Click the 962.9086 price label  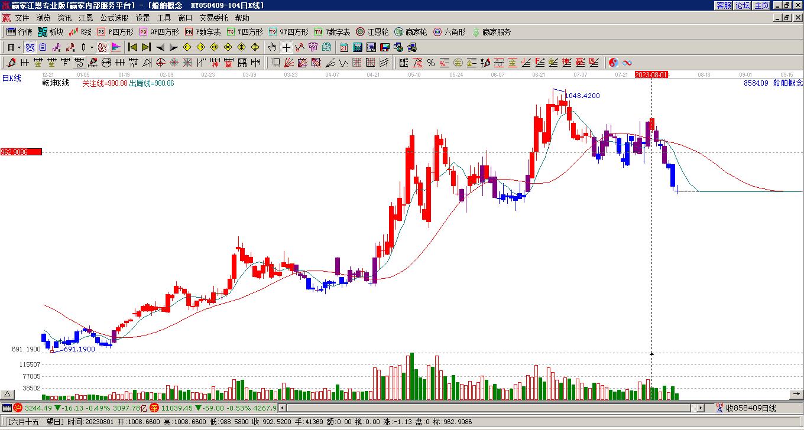[x=21, y=152]
